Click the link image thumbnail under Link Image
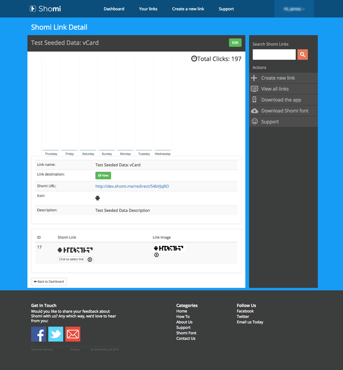343x370 pixels. (168, 248)
